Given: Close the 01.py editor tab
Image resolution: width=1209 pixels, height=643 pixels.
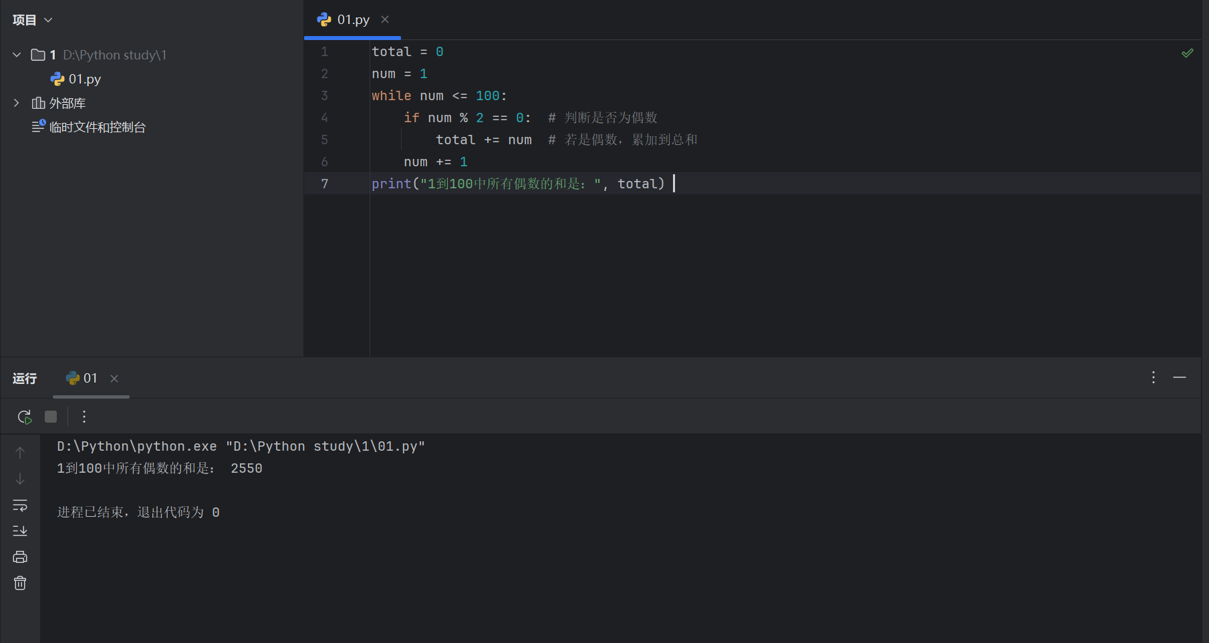Looking at the screenshot, I should coord(384,19).
